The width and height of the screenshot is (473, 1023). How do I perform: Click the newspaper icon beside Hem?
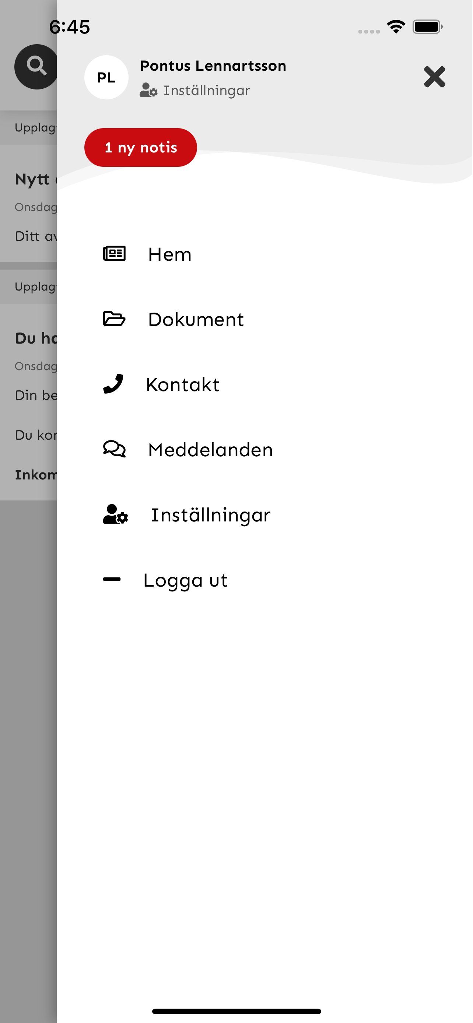pos(114,253)
